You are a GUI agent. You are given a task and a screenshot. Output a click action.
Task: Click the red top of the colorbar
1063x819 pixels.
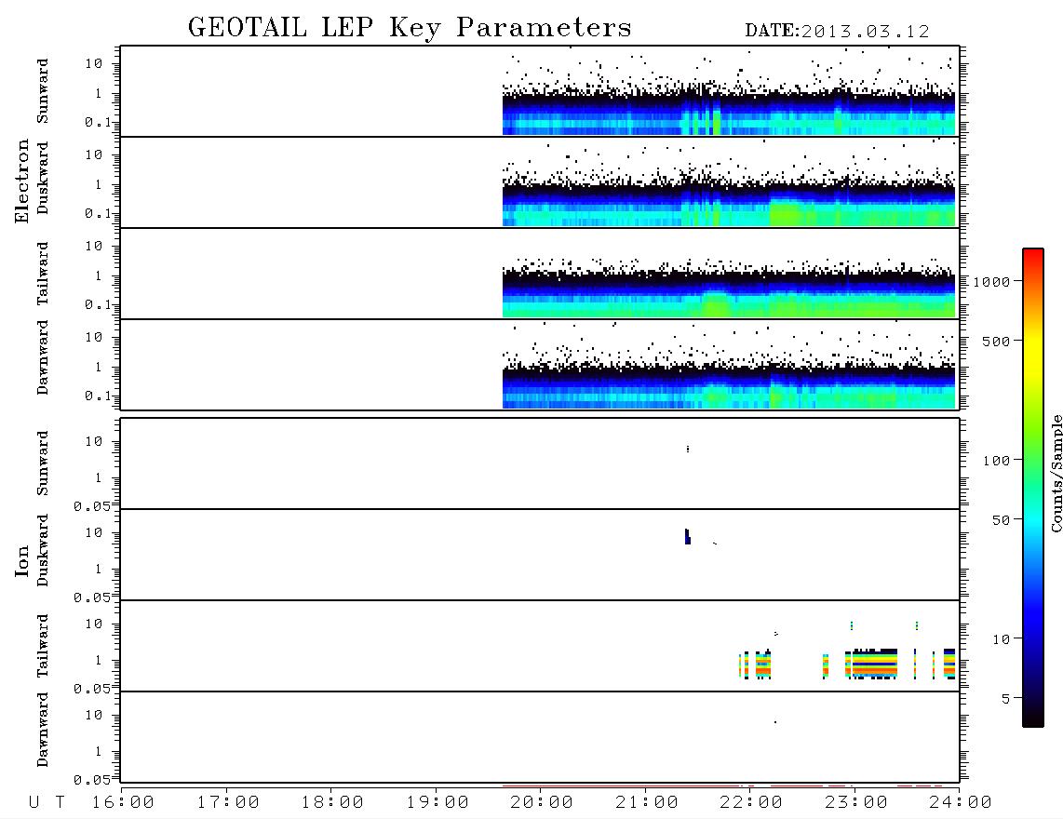pos(1033,256)
